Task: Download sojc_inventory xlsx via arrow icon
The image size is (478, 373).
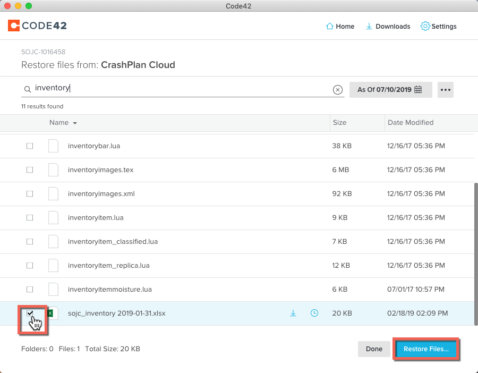Action: click(x=293, y=313)
